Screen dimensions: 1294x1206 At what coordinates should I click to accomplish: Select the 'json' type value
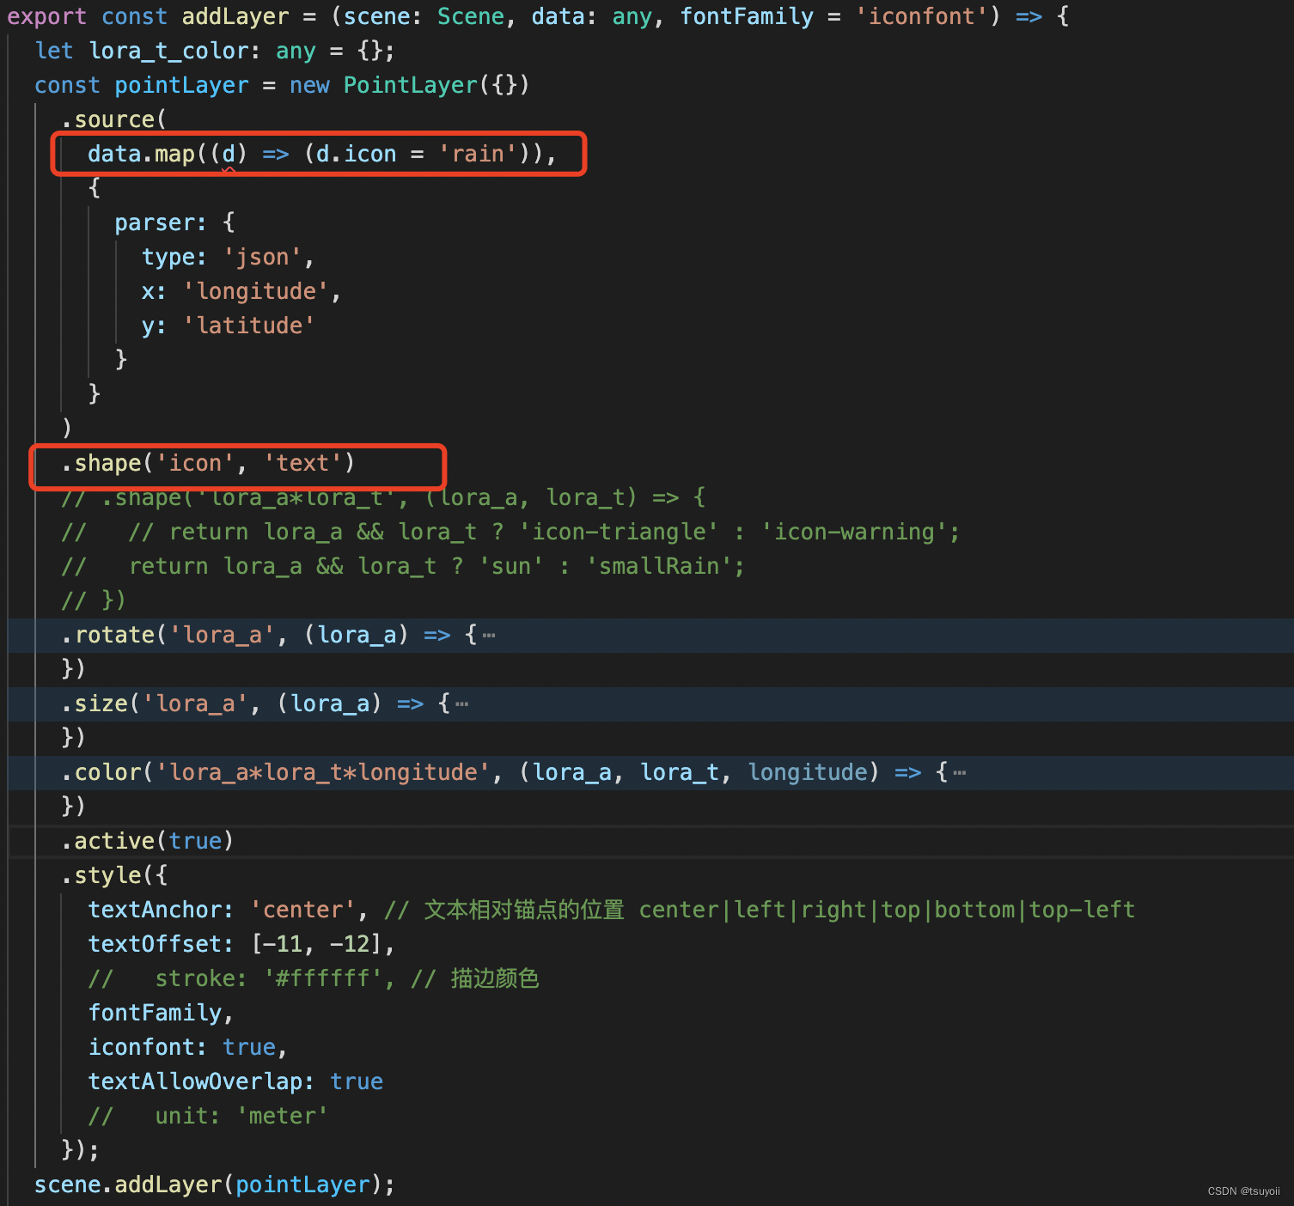coord(262,258)
